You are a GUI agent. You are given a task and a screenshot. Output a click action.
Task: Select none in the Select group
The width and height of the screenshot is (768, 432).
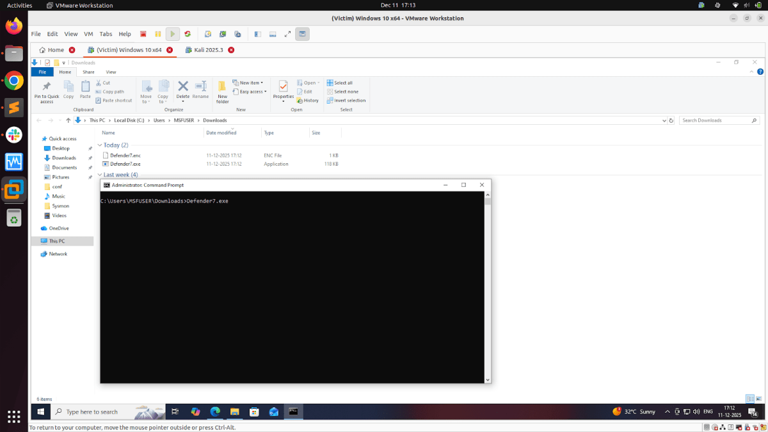tap(346, 91)
